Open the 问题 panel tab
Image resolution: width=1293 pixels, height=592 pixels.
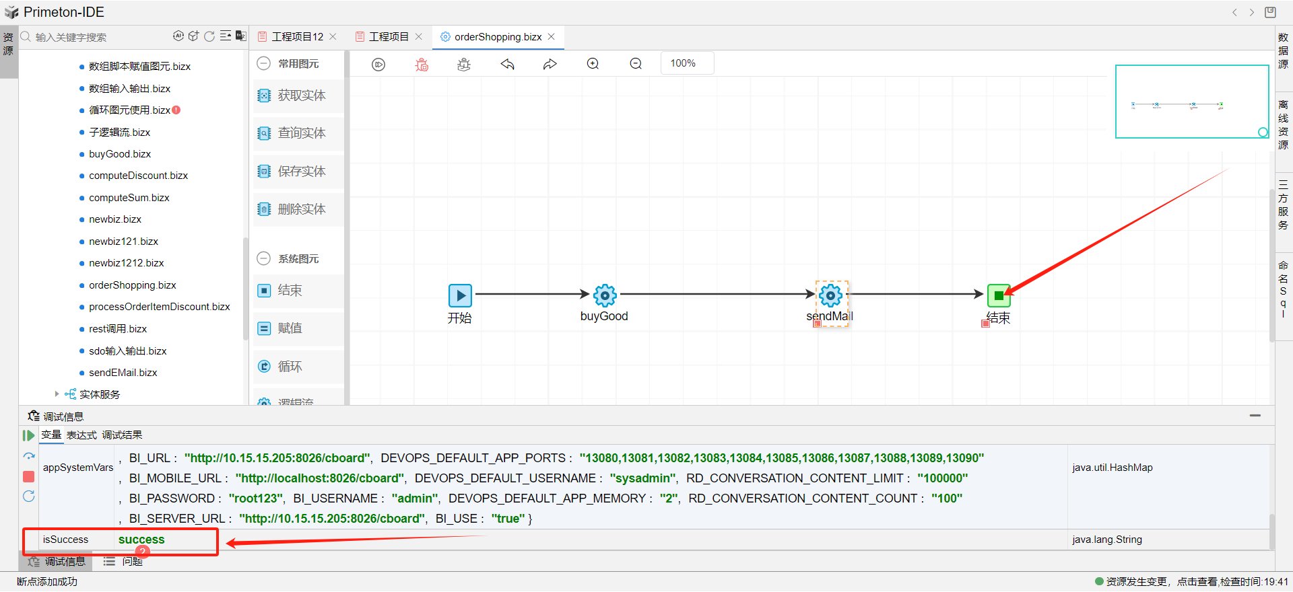tap(131, 561)
